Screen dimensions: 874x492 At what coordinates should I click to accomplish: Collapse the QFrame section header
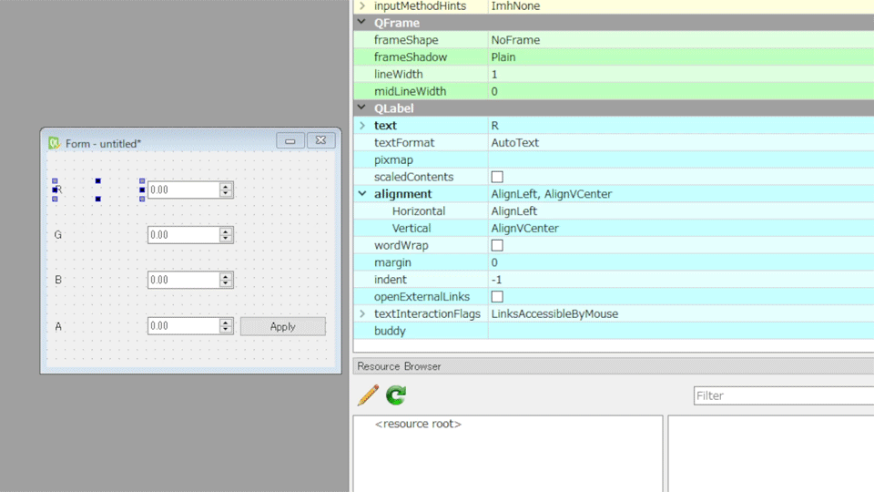tap(362, 23)
